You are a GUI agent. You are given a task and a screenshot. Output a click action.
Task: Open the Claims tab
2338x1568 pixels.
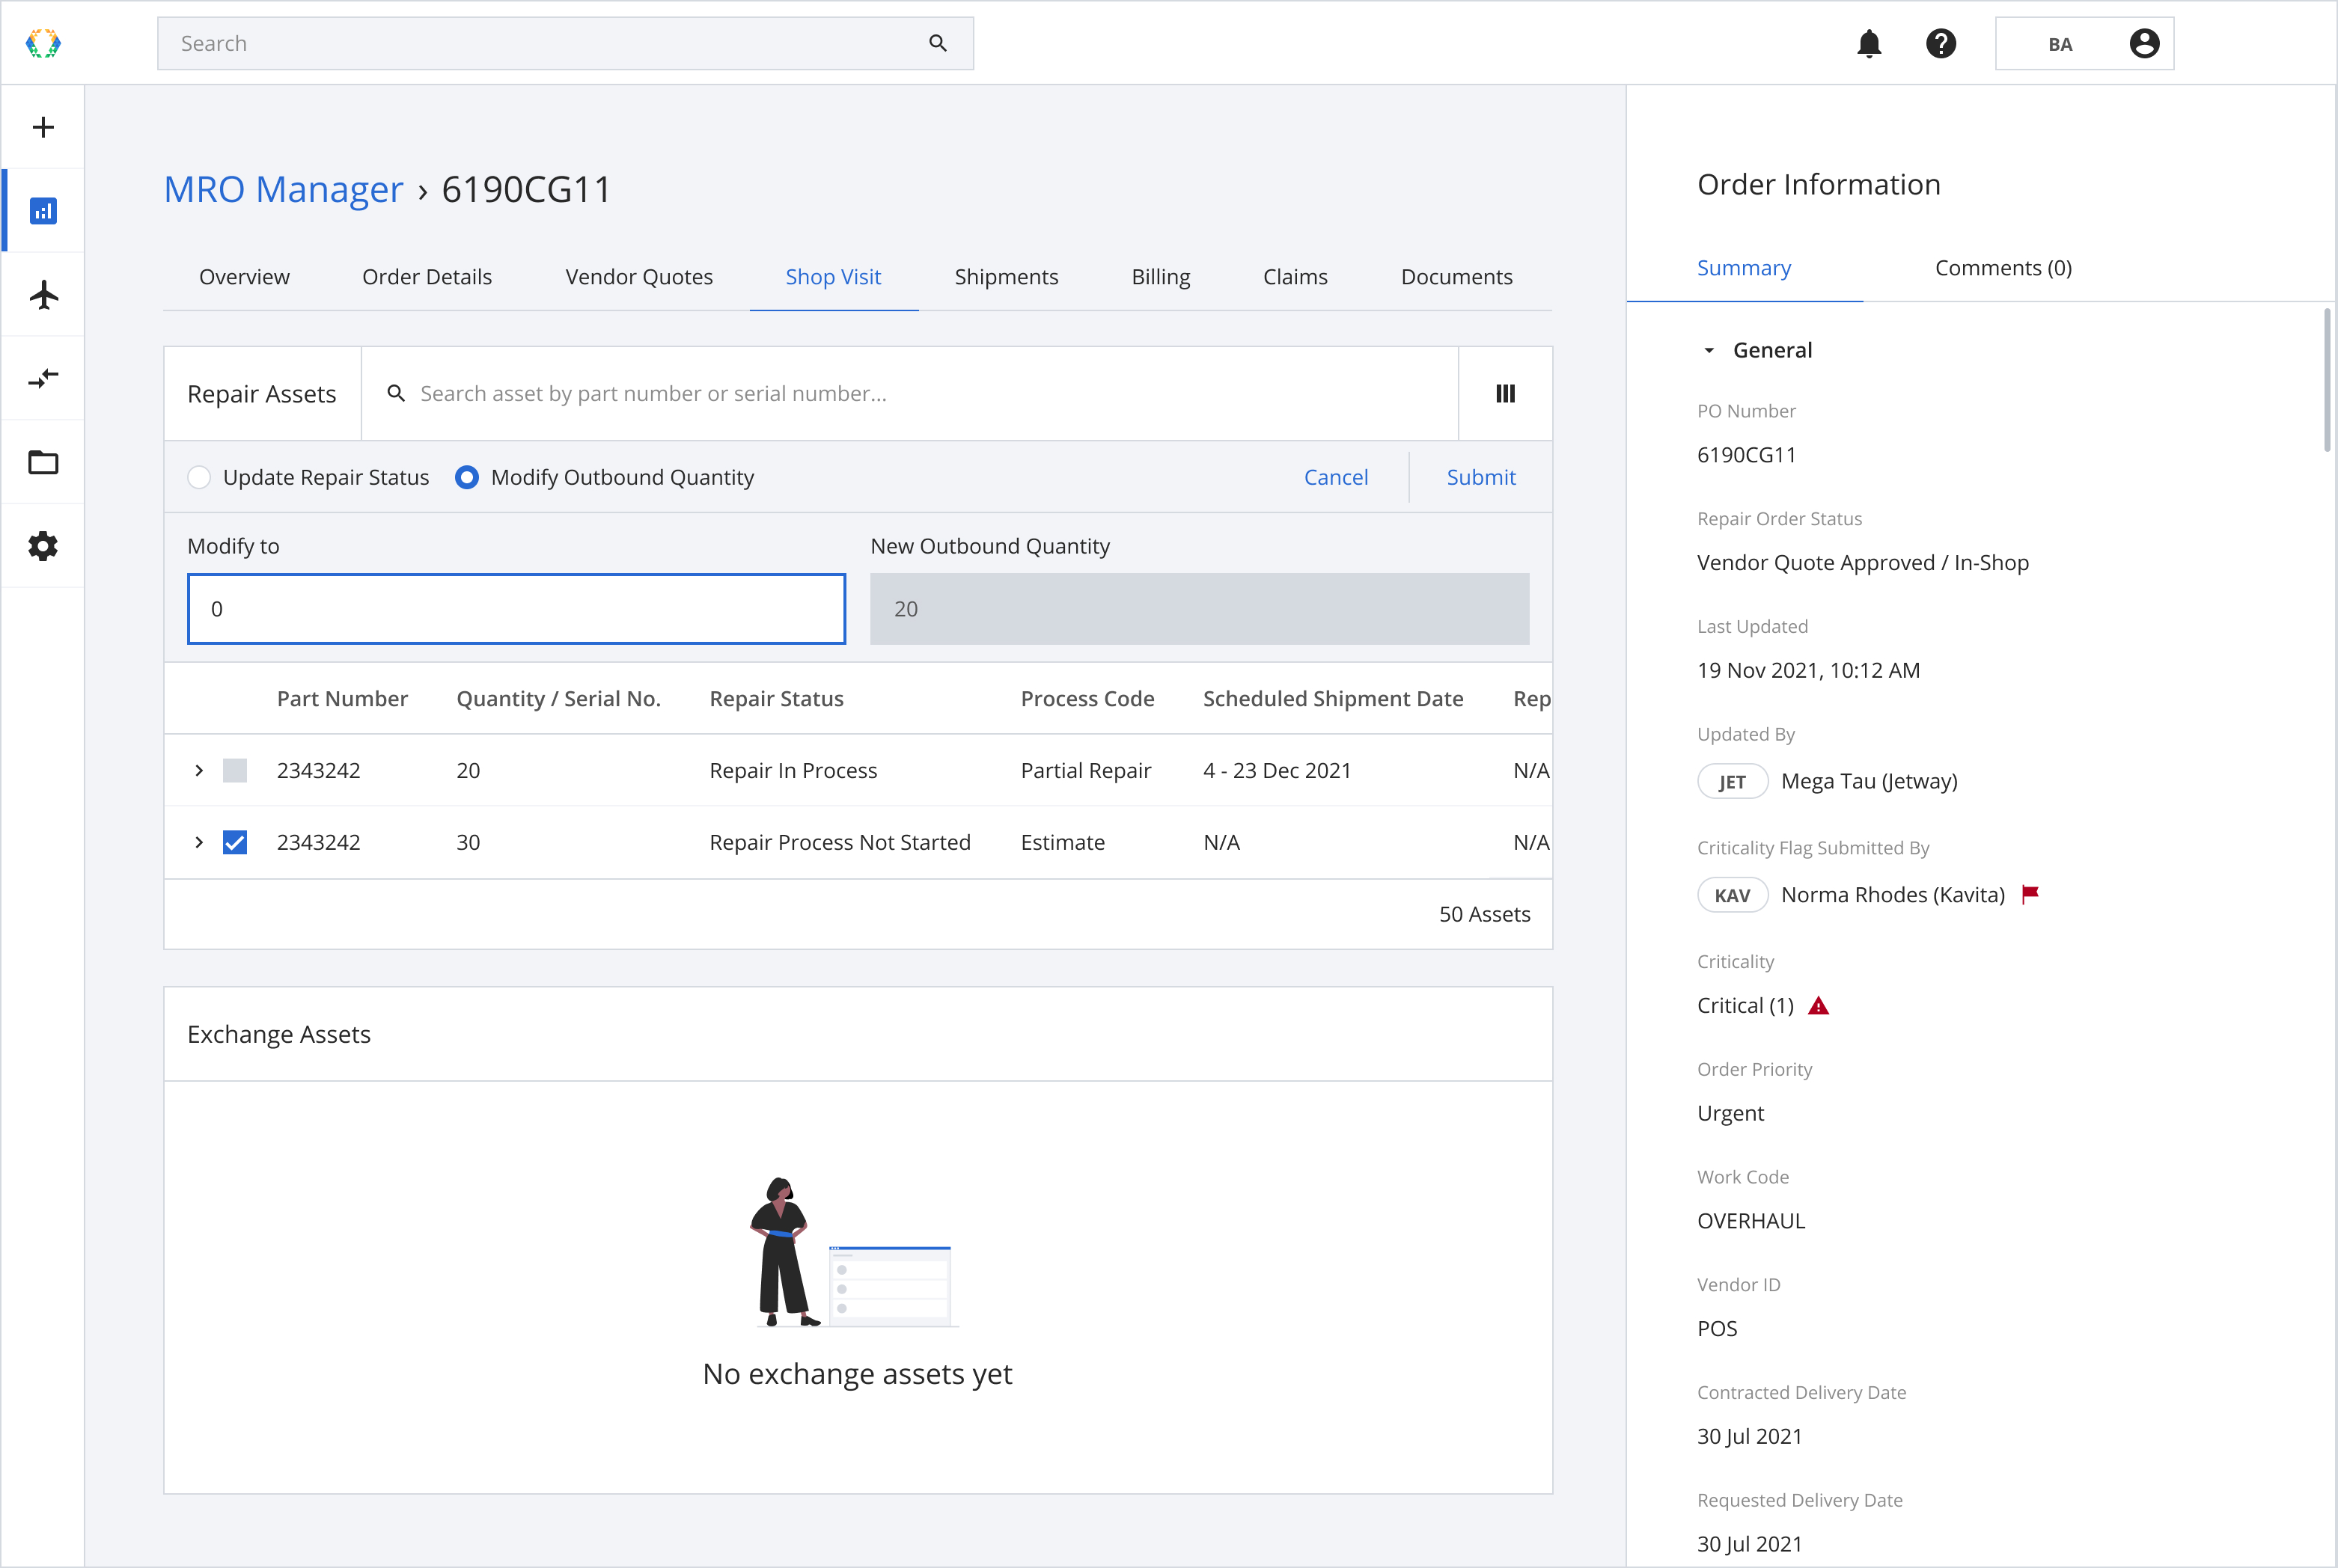[1295, 276]
